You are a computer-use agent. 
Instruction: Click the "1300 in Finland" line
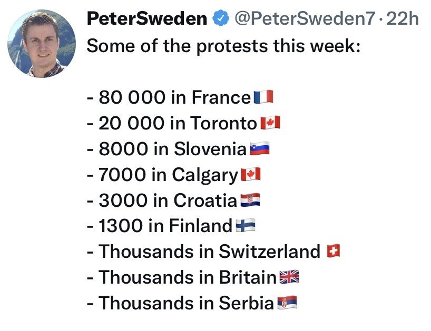click(159, 226)
